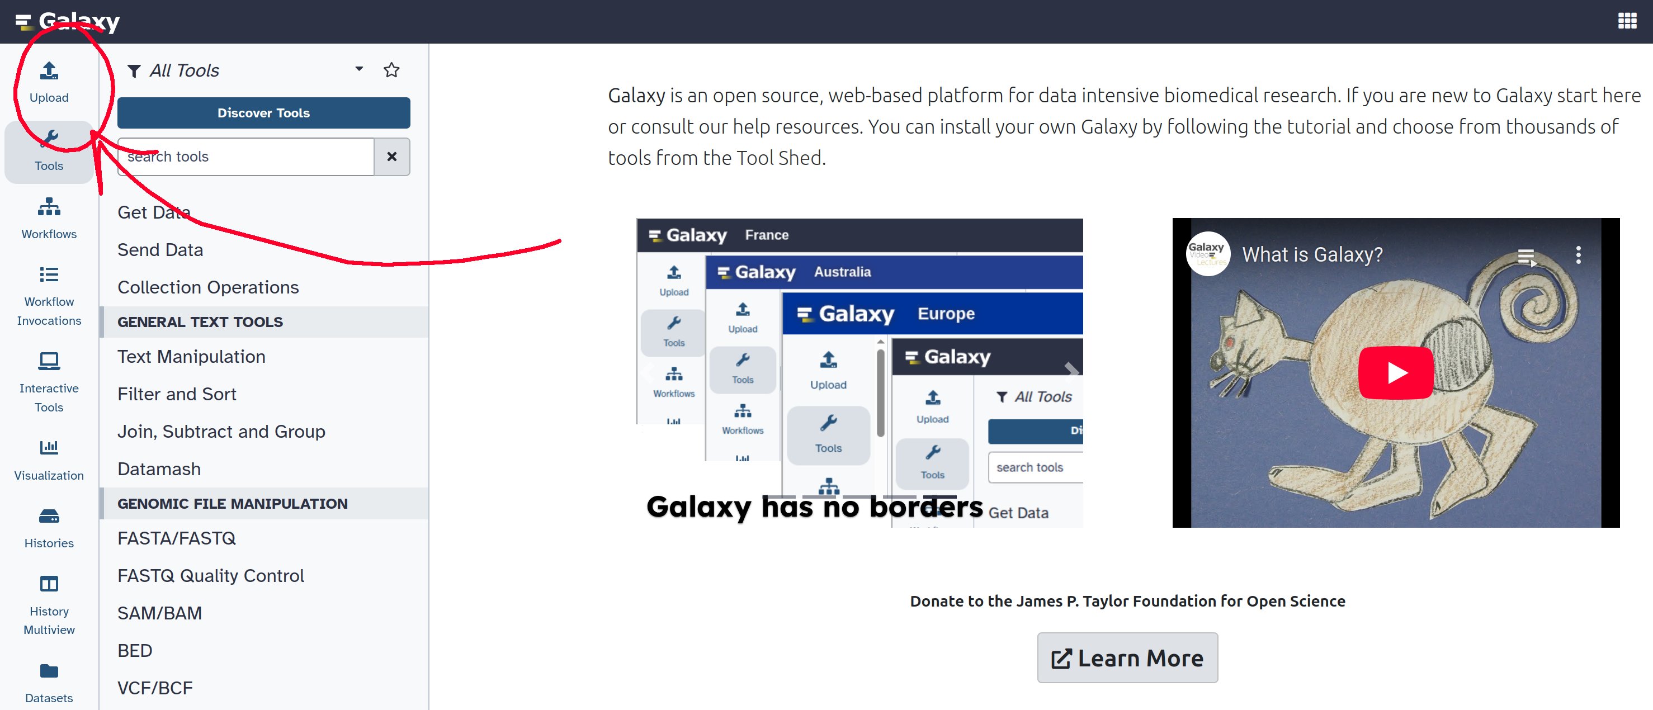Open the Text Manipulation section
Image resolution: width=1653 pixels, height=710 pixels.
click(191, 357)
